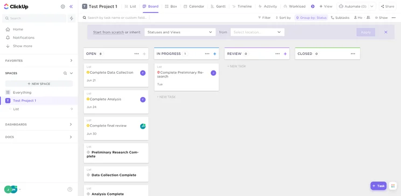Switch to the List view tab
This screenshot has width=401, height=196.
click(x=130, y=6)
